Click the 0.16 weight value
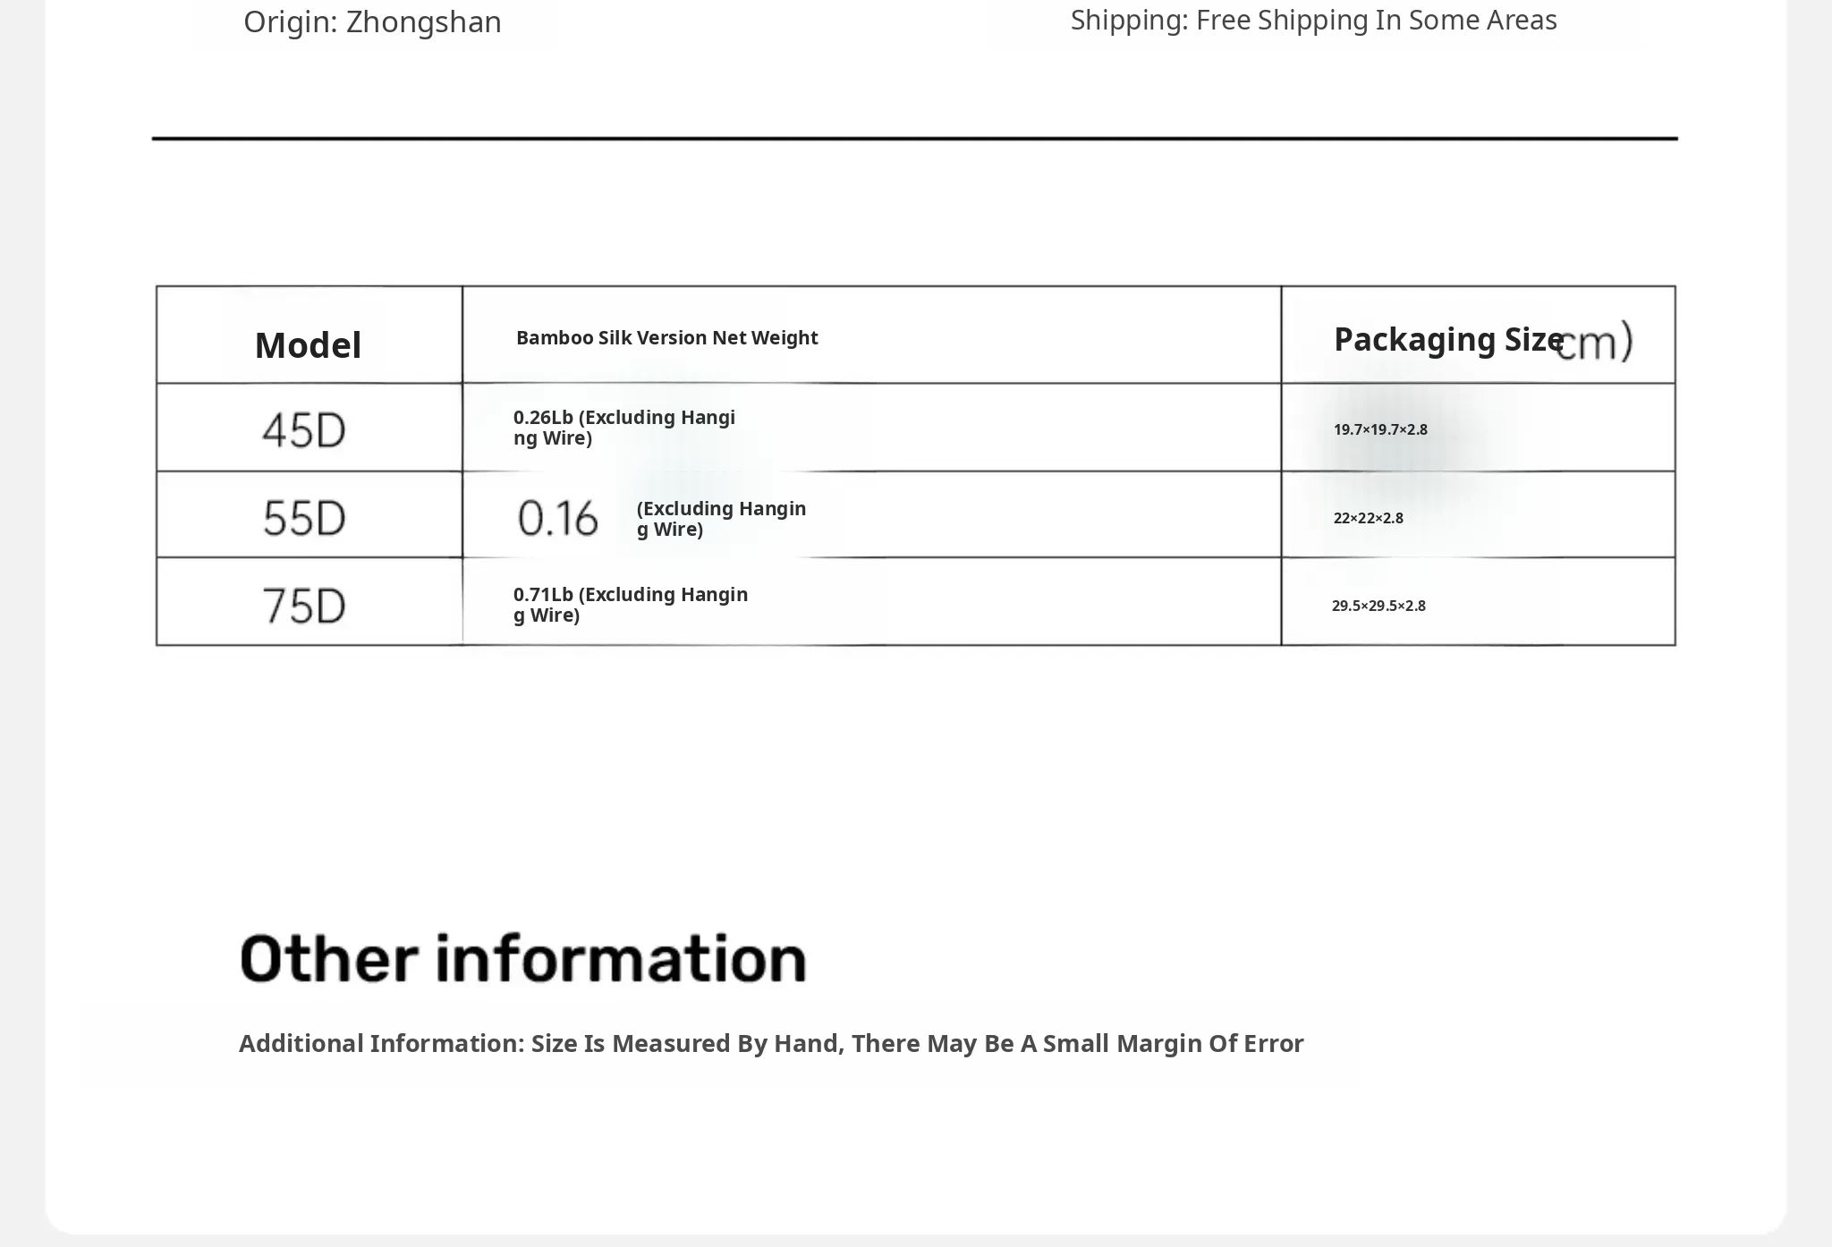 point(557,518)
